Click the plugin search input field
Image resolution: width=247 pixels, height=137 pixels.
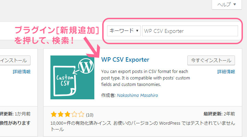coord(190,31)
